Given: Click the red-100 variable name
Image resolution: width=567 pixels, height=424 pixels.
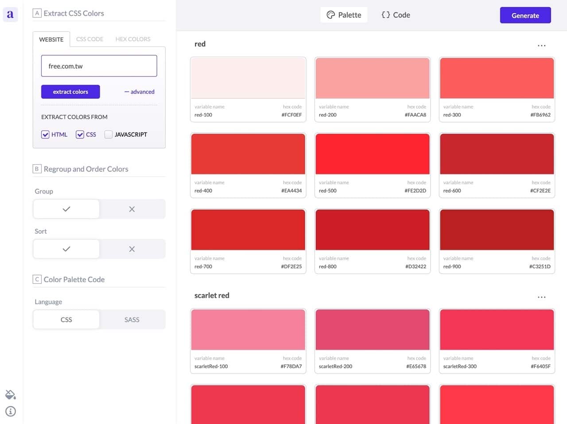Looking at the screenshot, I should 203,115.
